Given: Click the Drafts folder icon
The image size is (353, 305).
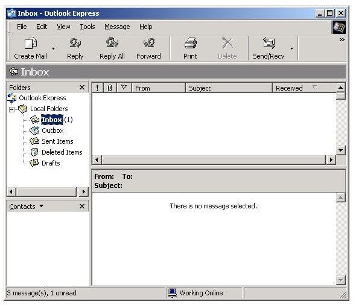Looking at the screenshot, I should pos(34,162).
